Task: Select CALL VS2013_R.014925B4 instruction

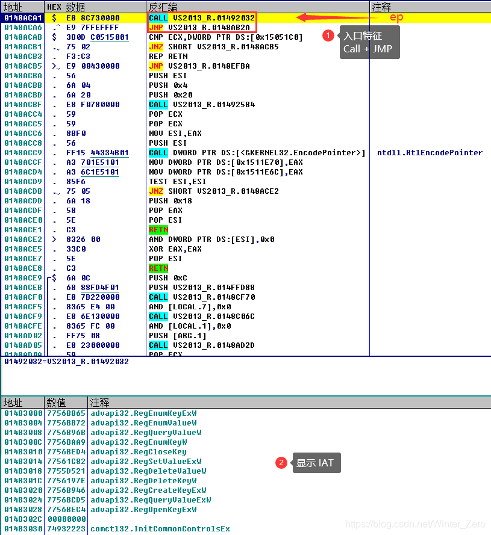Action: tap(202, 104)
